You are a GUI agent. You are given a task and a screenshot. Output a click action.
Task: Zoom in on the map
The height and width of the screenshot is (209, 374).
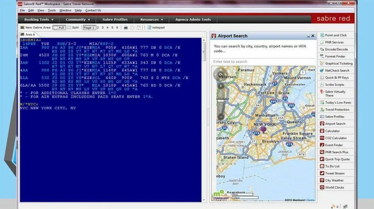click(x=221, y=86)
